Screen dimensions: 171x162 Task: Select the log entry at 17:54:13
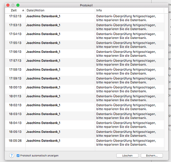(x=85, y=36)
